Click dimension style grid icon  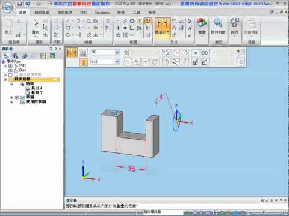point(83,53)
